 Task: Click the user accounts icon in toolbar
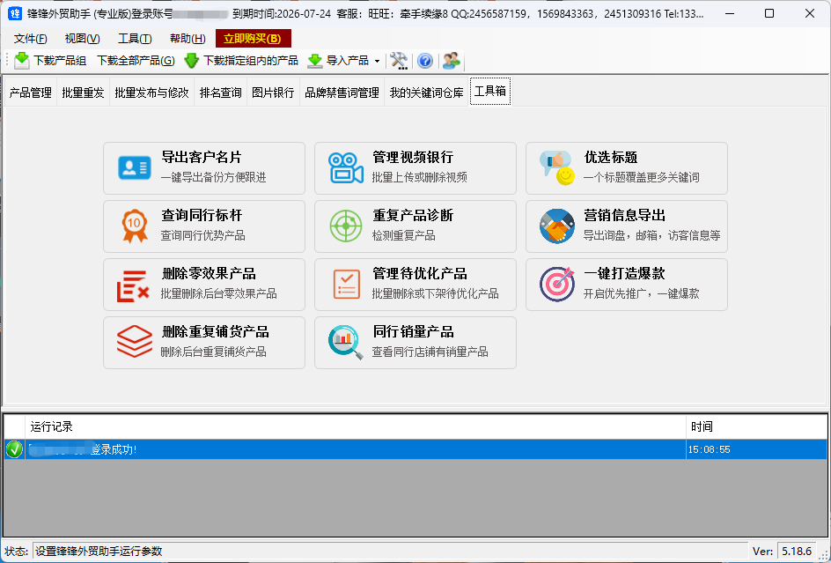click(452, 61)
